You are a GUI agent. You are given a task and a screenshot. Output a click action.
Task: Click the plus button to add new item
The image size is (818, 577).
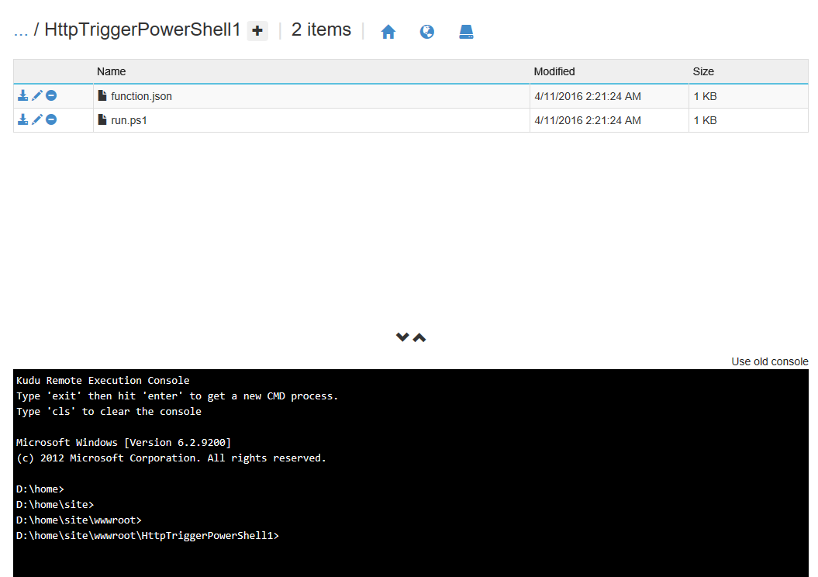(x=257, y=31)
